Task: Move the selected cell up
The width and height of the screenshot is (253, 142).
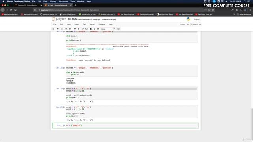Action: [x=75, y=29]
